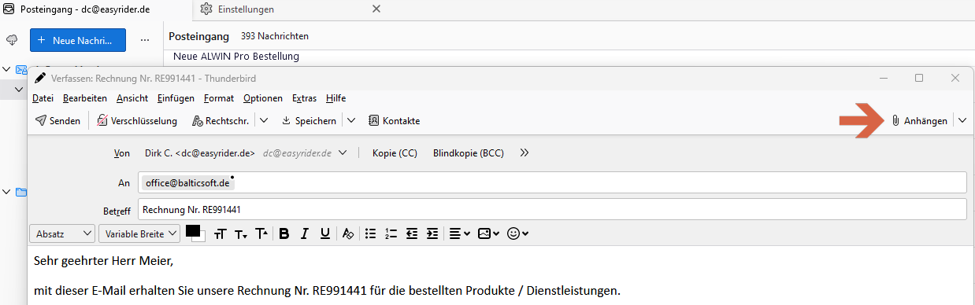Insert a bulleted list

(370, 233)
